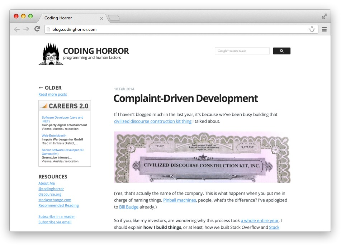Reload the page with the refresh icon
The width and height of the screenshot is (341, 248).
(37, 29)
